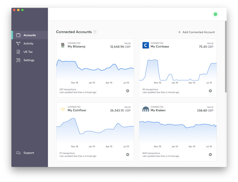This screenshot has height=182, width=238.
Task: Click the 156.60 GBP value
Action: 205,111
